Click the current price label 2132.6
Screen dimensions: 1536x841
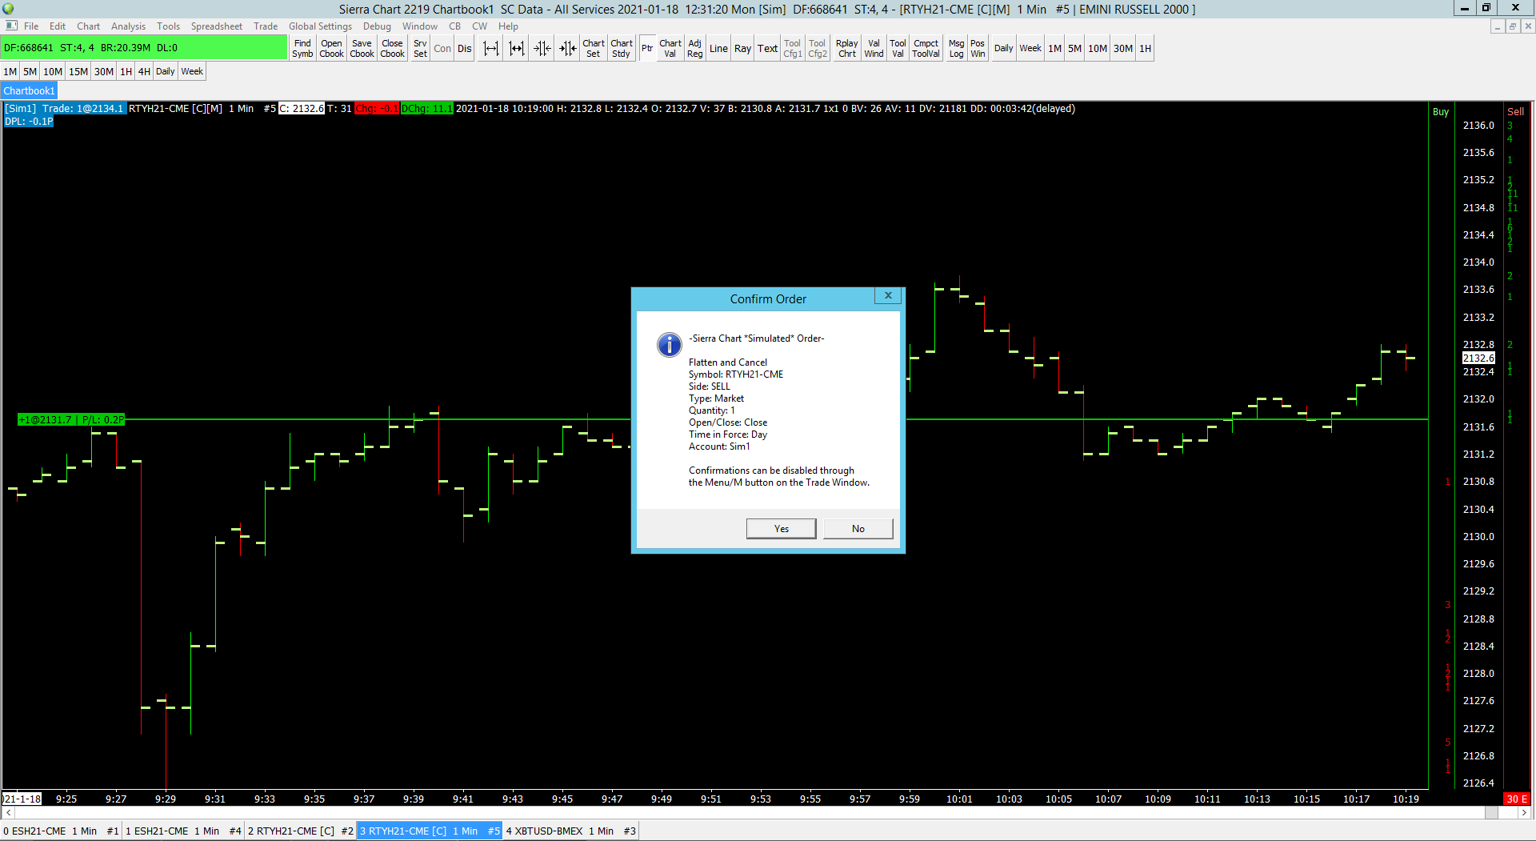[1478, 358]
